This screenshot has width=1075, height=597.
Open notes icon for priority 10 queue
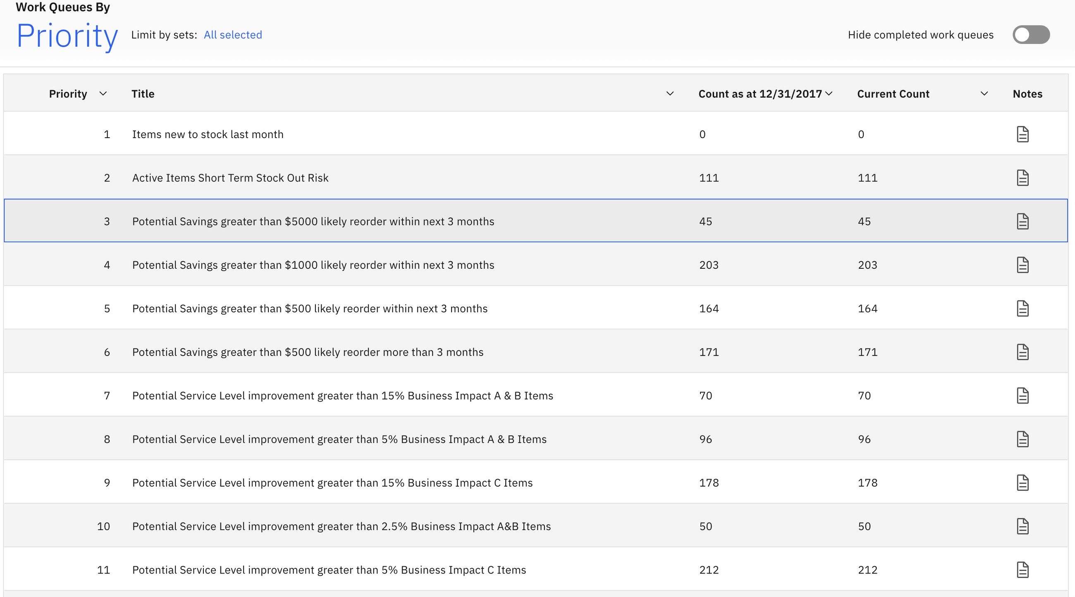pos(1022,526)
